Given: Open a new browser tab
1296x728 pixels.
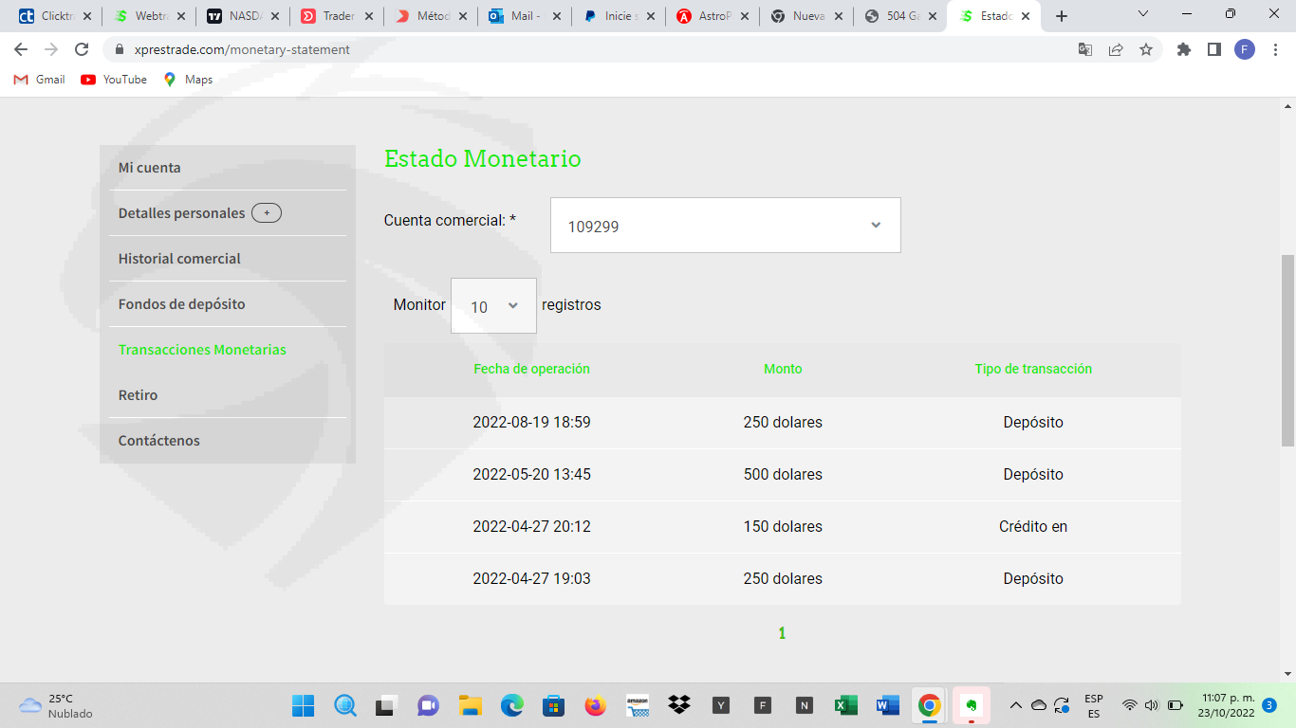Looking at the screenshot, I should pyautogui.click(x=1062, y=16).
